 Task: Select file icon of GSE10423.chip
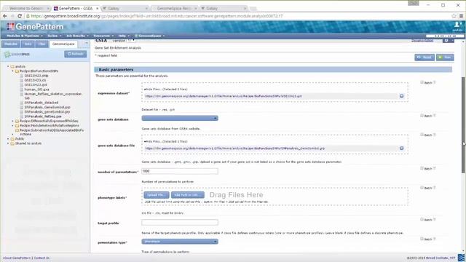click(21, 76)
